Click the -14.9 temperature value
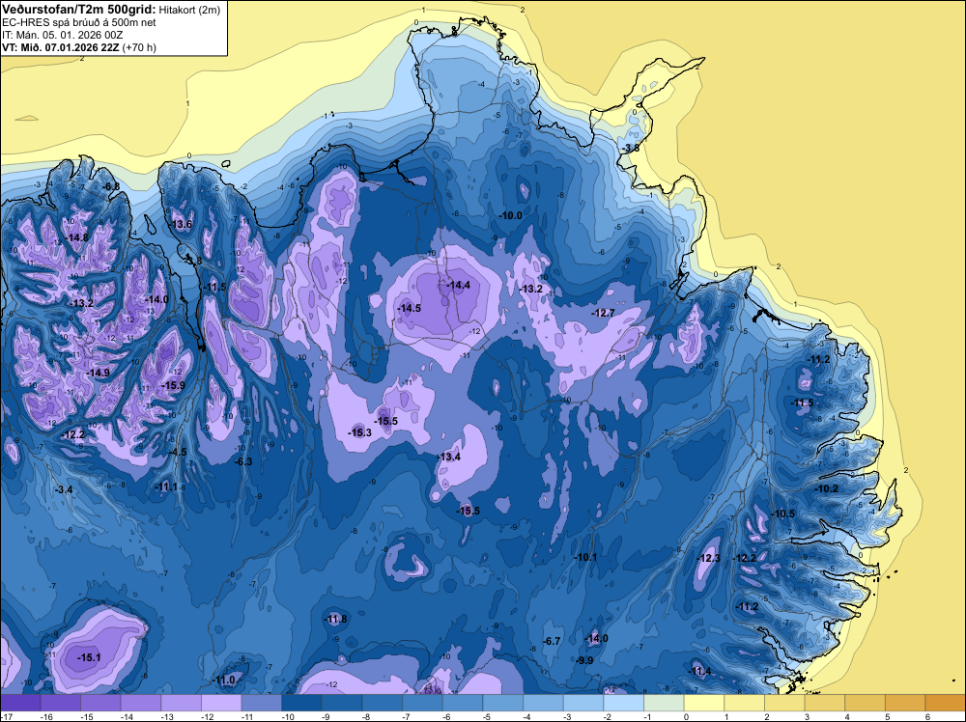Screen dimensions: 966x722 tap(98, 373)
